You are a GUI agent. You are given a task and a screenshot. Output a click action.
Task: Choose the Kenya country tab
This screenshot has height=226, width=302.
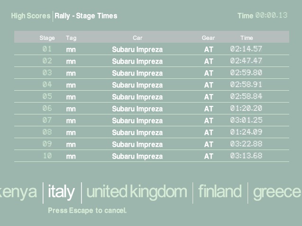[18, 192]
